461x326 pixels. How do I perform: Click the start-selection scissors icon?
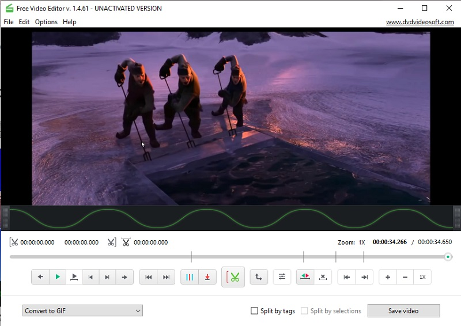(x=13, y=242)
